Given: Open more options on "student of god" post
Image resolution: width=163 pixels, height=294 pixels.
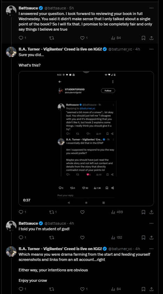Looking at the screenshot, I should tap(151, 223).
